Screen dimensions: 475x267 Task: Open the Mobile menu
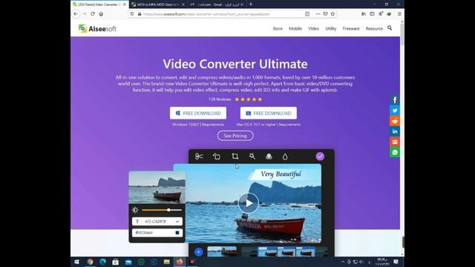coord(295,28)
